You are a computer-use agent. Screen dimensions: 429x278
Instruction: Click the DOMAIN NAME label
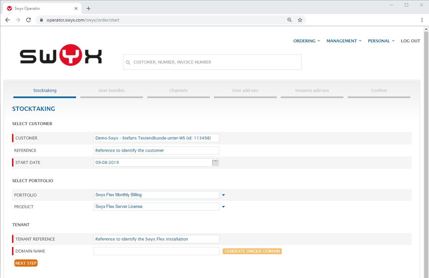pyautogui.click(x=30, y=251)
